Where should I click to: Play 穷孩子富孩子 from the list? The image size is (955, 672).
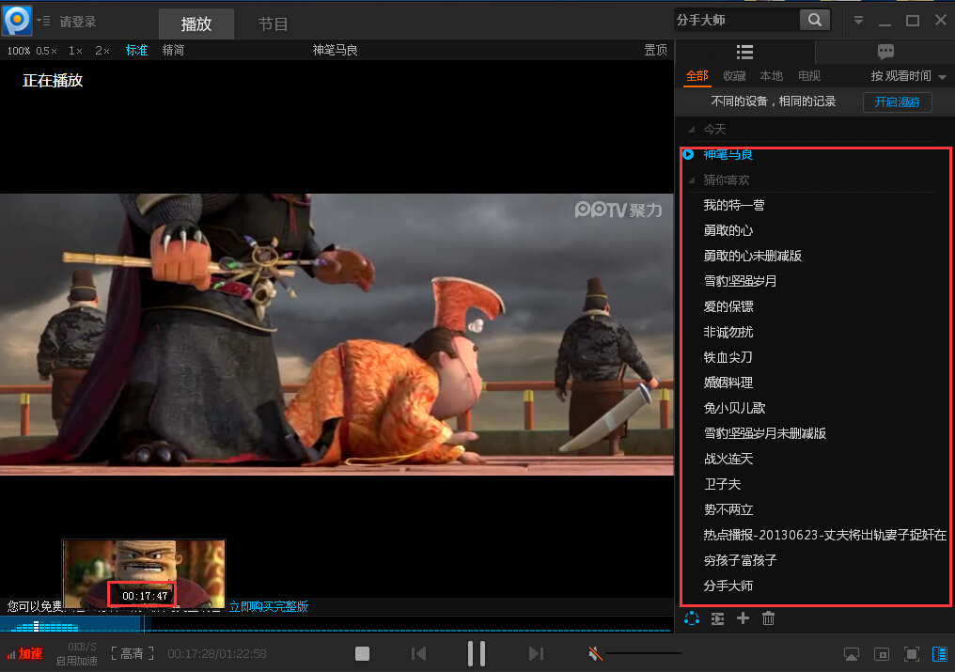[740, 560]
